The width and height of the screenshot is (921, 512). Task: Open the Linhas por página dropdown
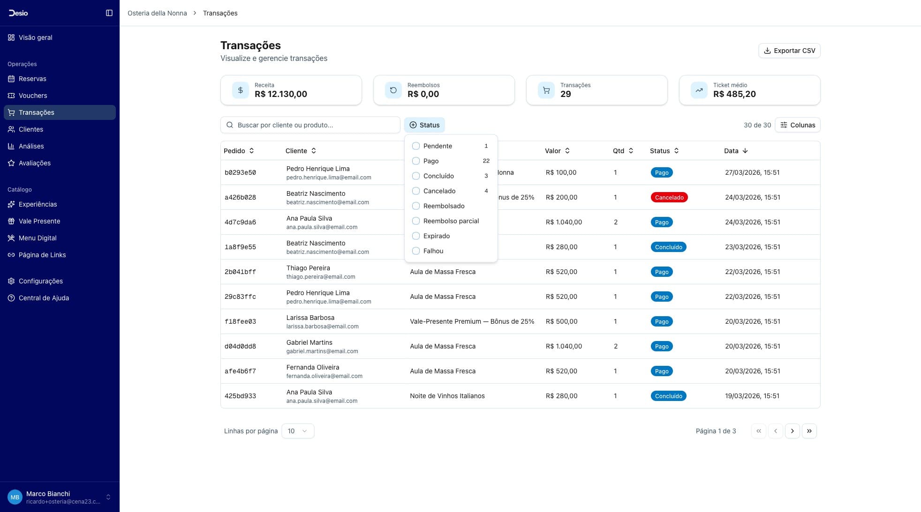pyautogui.click(x=298, y=431)
